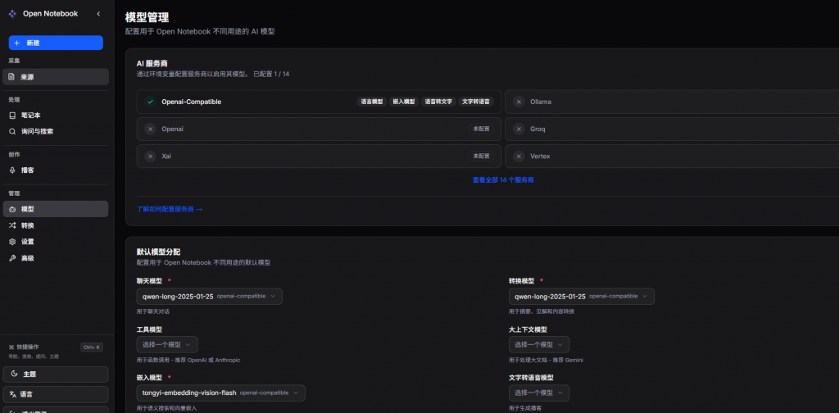Open the 来源 sources page
Screen dimensions: 839x413
click(56, 77)
